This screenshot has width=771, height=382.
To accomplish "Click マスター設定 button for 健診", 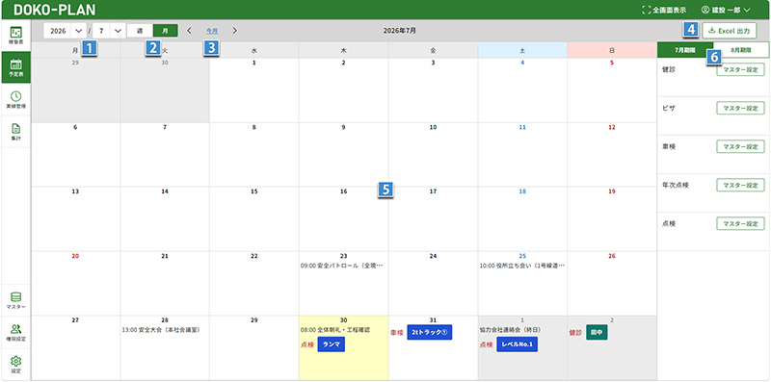I will (x=740, y=69).
